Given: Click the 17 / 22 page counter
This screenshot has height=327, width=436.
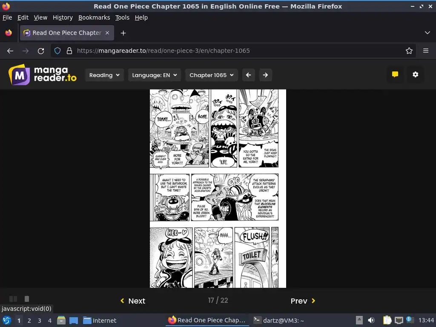Looking at the screenshot, I should (x=218, y=300).
